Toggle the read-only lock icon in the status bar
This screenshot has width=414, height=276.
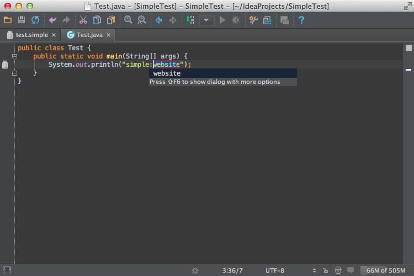tap(326, 270)
